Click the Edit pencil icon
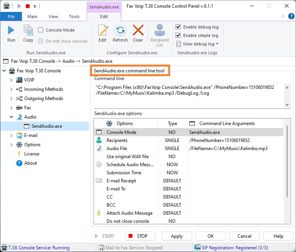296x252 pixels. click(x=103, y=30)
